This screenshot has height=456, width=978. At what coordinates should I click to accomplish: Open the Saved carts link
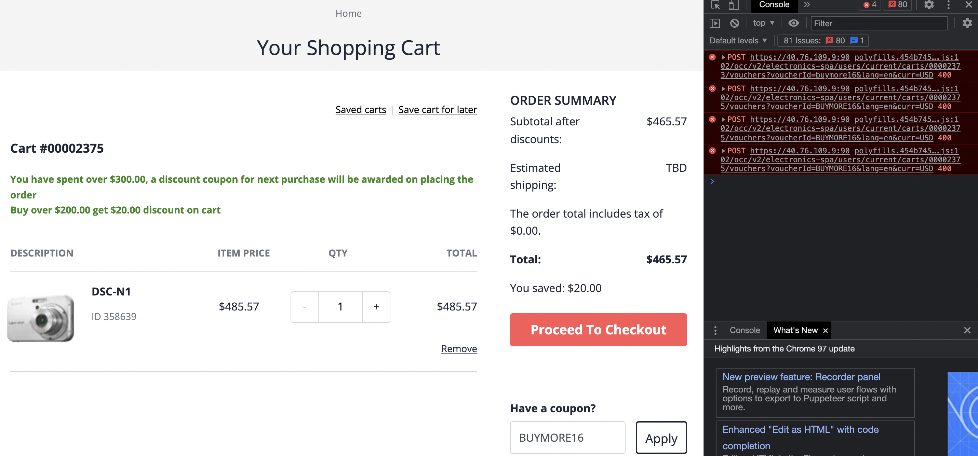(360, 110)
